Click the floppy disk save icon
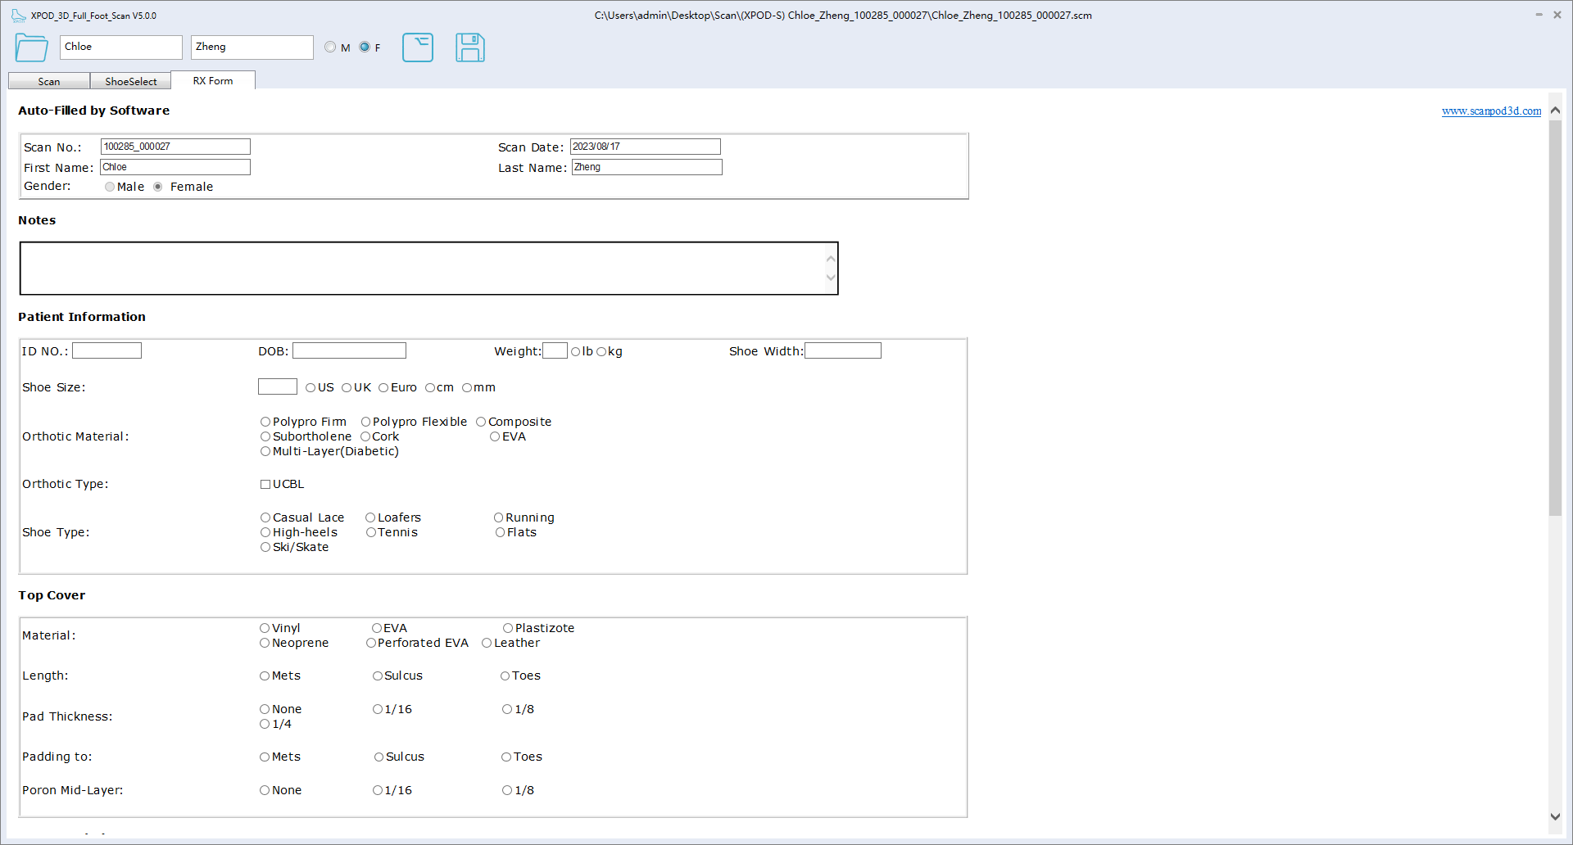 pos(469,47)
